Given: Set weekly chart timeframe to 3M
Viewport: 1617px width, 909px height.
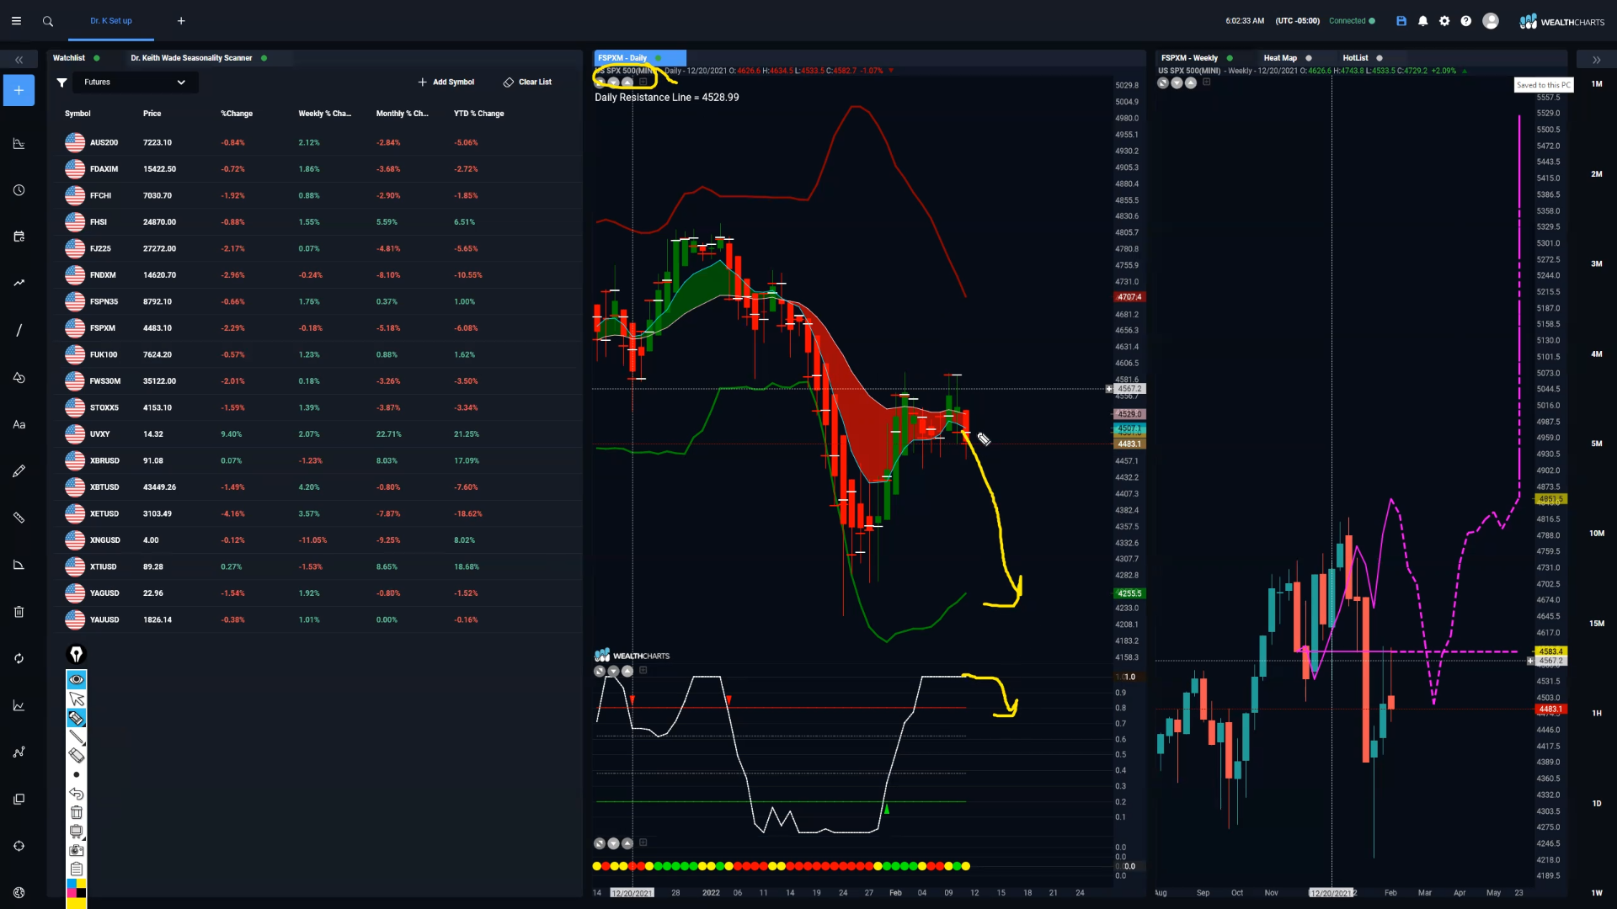Looking at the screenshot, I should coord(1597,264).
